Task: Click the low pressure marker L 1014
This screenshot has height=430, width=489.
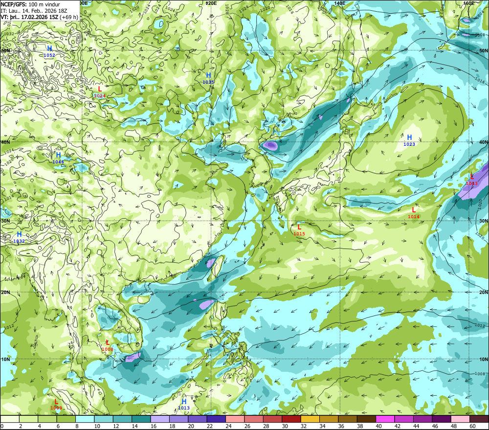Action: point(414,213)
